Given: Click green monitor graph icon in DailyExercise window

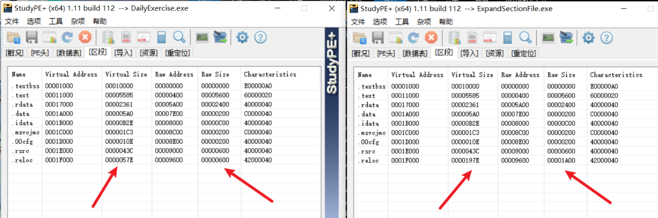Looking at the screenshot, I should click(x=202, y=37).
